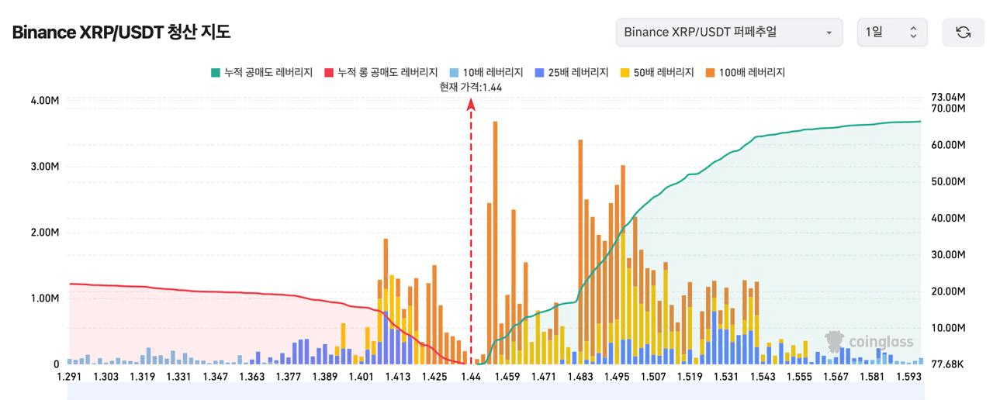Viewport: 993px width, 400px height.
Task: Toggle the 100배 레버리지 legend series
Action: (746, 72)
